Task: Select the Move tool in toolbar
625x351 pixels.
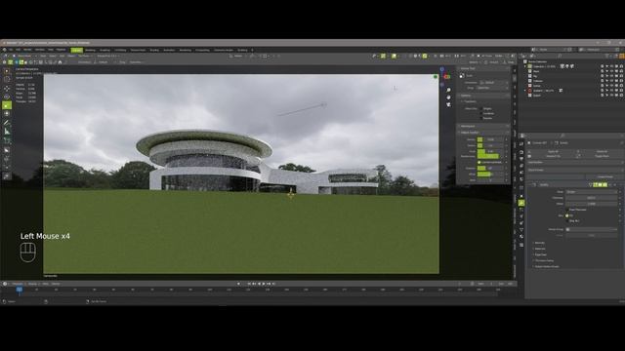Action: point(7,89)
